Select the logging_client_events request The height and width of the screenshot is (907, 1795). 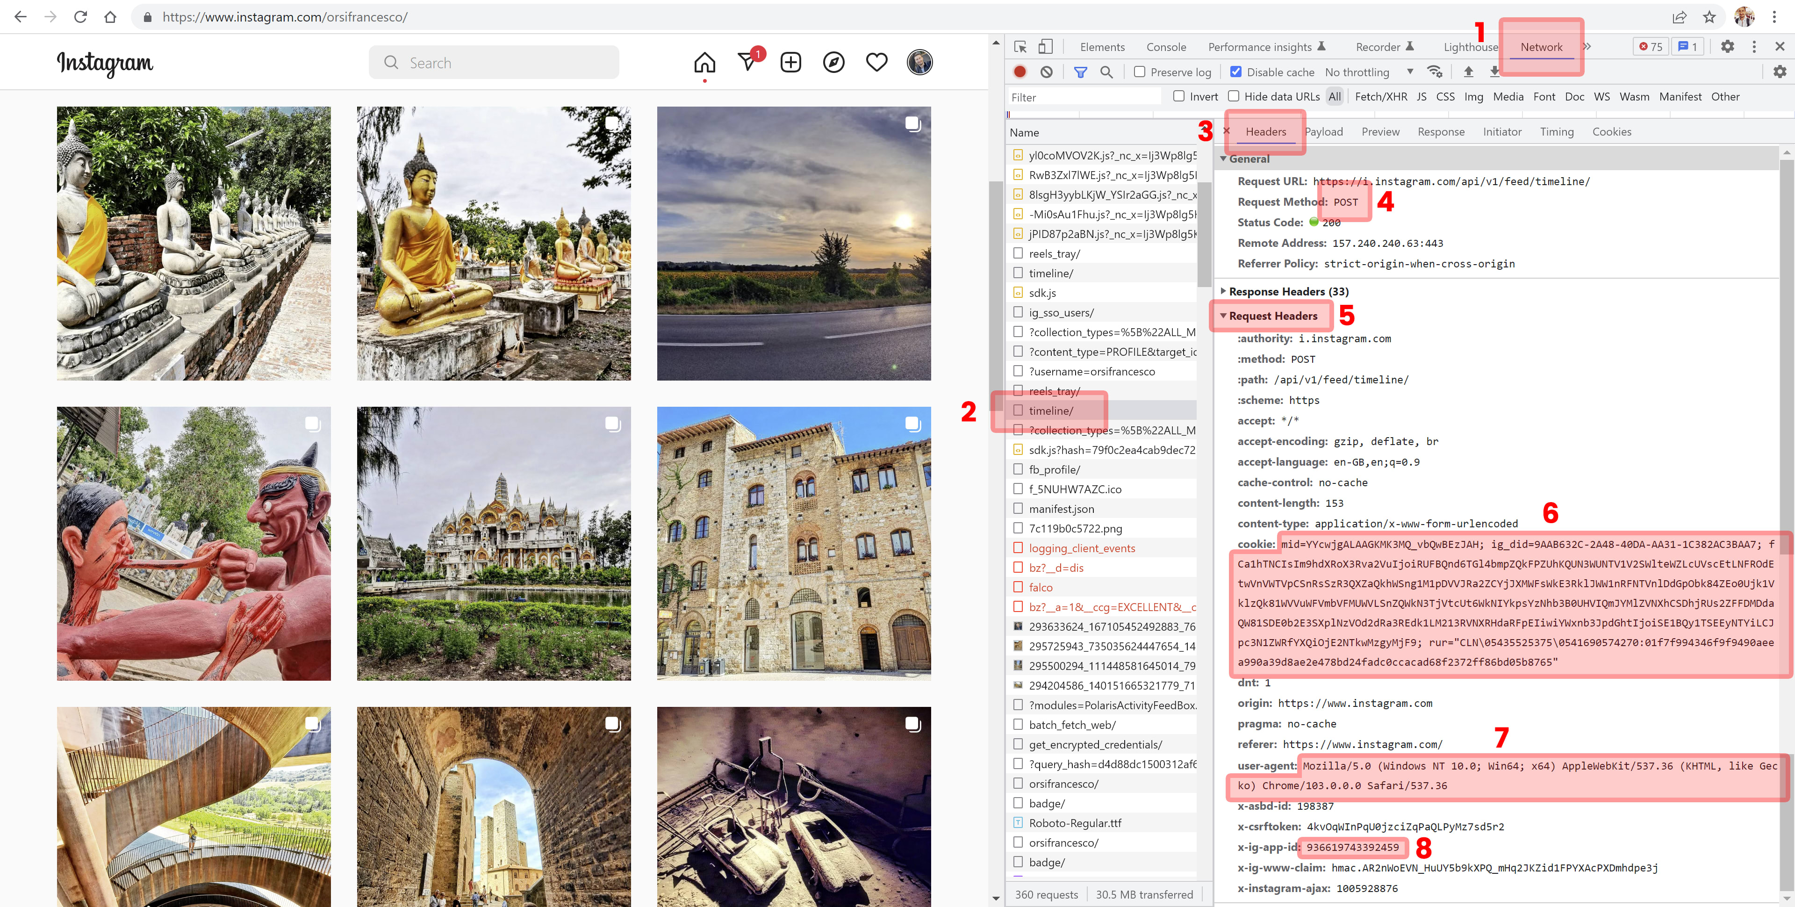(x=1082, y=548)
